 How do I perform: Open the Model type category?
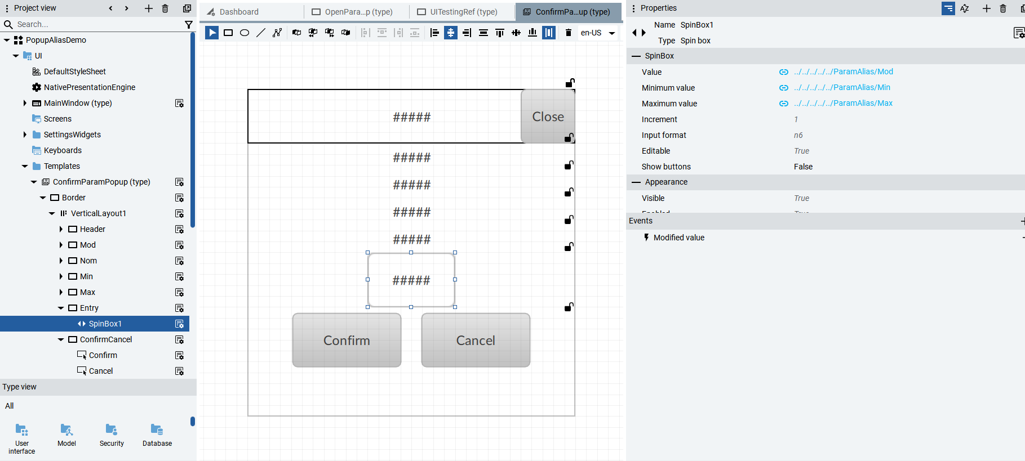click(x=66, y=435)
